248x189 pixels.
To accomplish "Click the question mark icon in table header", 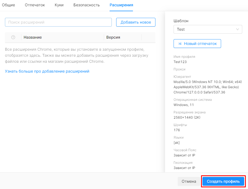I will pos(13,37).
